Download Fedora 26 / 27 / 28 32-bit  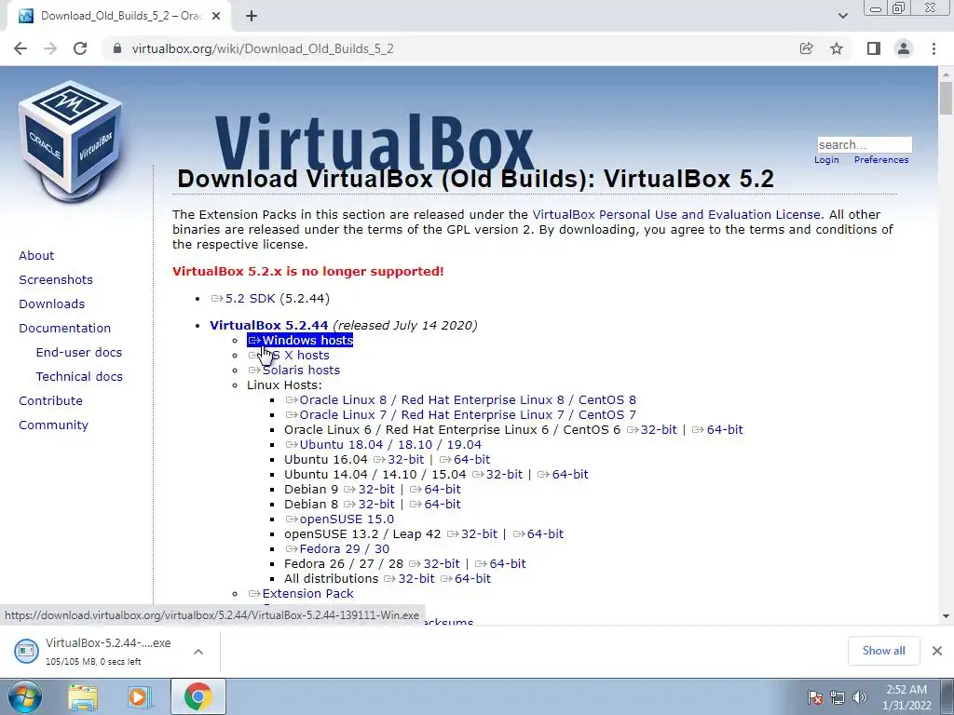click(434, 563)
